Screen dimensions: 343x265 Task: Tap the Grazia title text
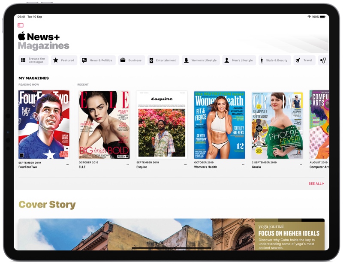pyautogui.click(x=256, y=167)
